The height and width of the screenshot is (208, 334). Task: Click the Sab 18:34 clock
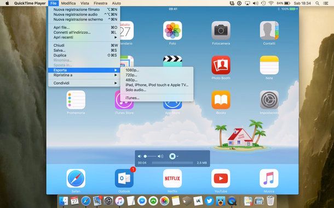(x=302, y=3)
